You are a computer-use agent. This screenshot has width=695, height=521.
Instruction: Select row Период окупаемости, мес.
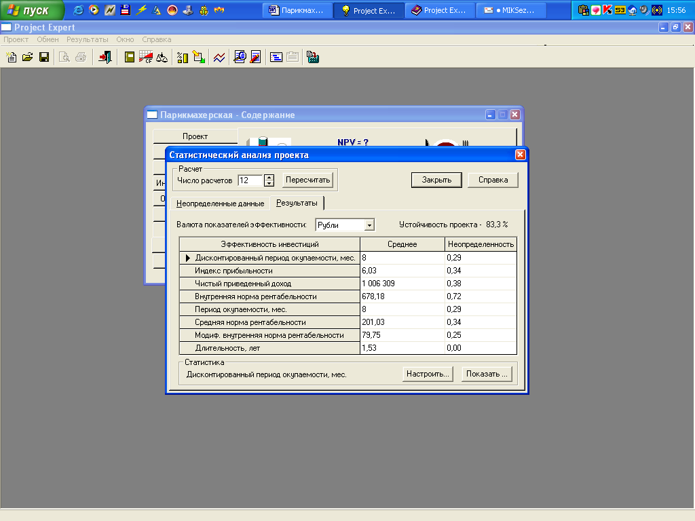click(348, 309)
